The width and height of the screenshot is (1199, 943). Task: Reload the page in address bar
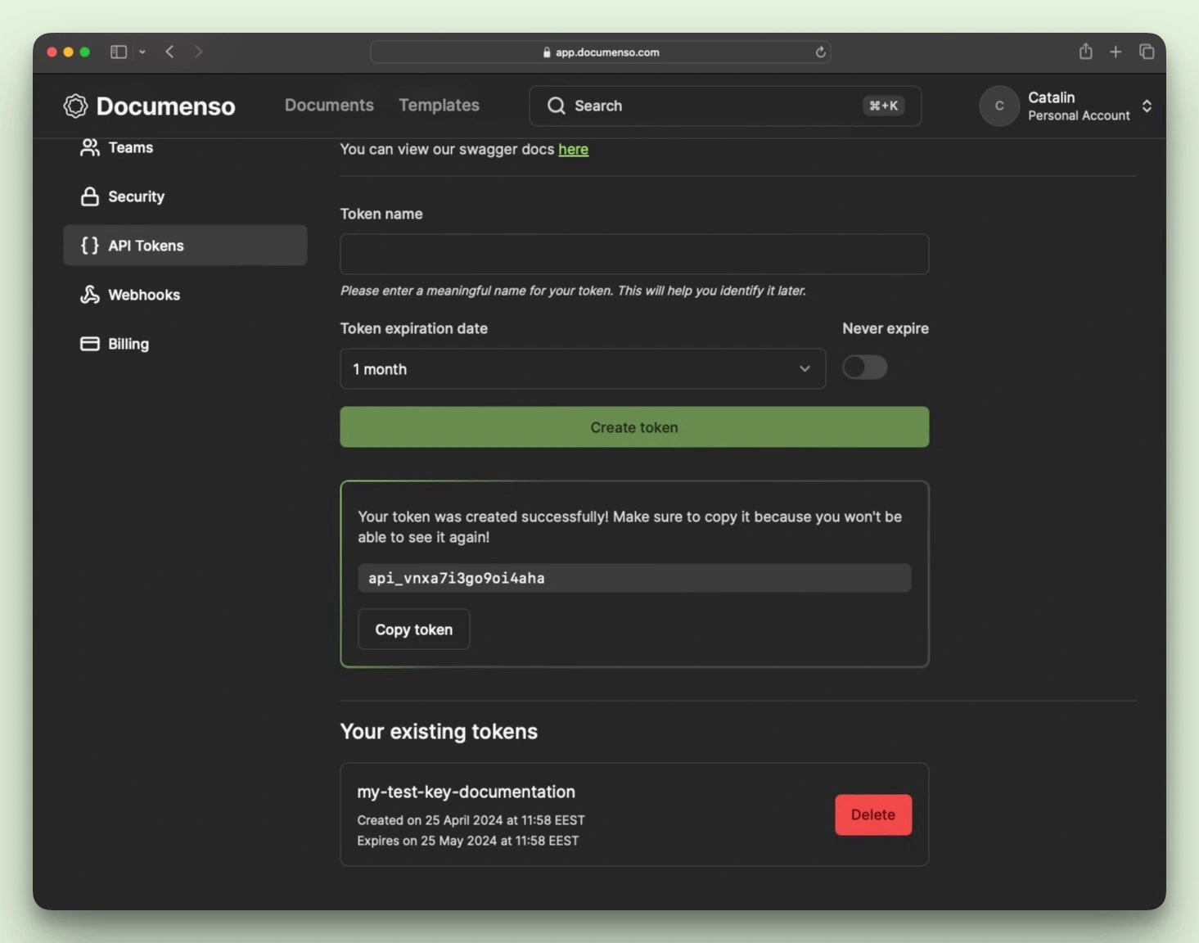[820, 52]
